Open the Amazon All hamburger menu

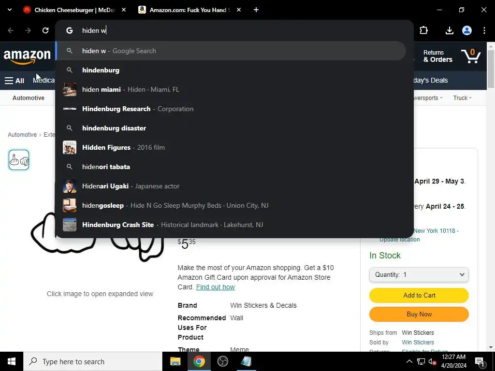[x=15, y=81]
